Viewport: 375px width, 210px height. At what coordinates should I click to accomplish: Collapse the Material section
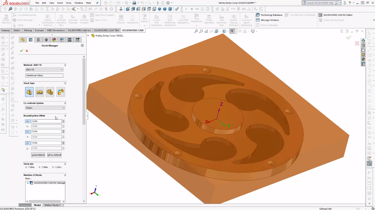click(x=65, y=65)
